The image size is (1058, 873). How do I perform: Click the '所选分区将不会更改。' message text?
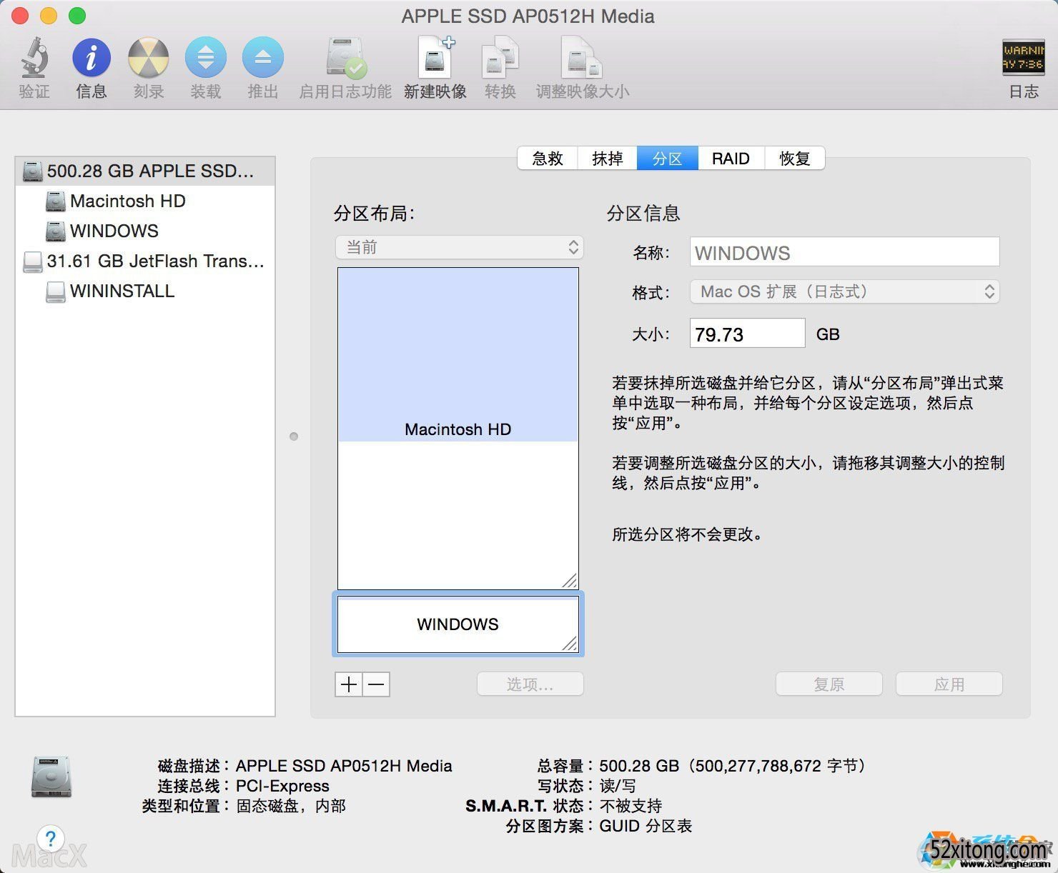(x=688, y=534)
